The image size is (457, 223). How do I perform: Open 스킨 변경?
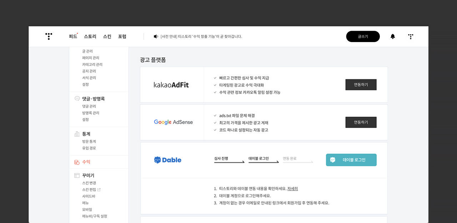pyautogui.click(x=89, y=183)
